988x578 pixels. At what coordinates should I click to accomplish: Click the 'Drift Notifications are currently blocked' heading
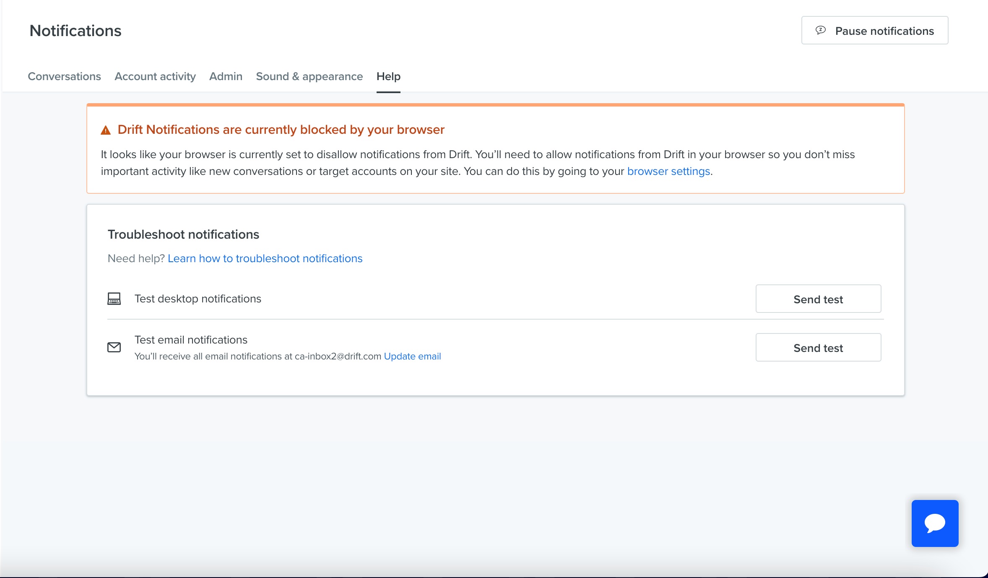pos(281,130)
